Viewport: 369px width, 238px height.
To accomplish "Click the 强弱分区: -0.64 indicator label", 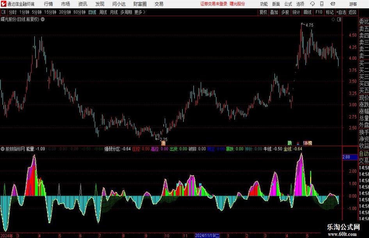I will pos(118,149).
